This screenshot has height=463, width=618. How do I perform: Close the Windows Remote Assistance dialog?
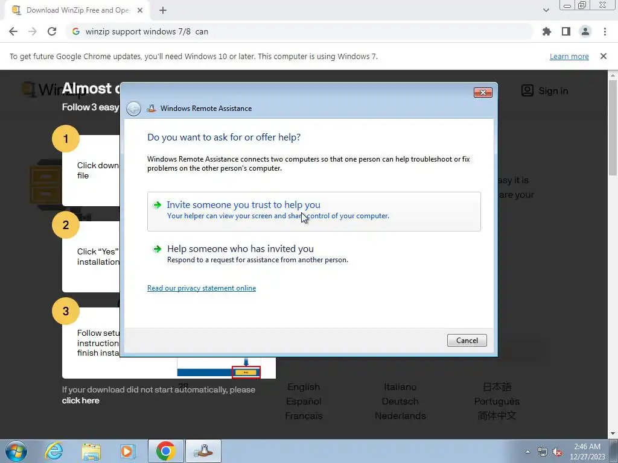tap(483, 92)
